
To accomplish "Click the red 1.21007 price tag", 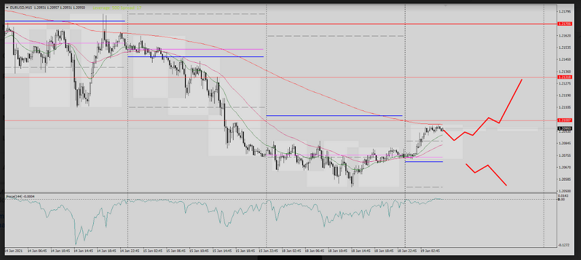I will point(564,120).
